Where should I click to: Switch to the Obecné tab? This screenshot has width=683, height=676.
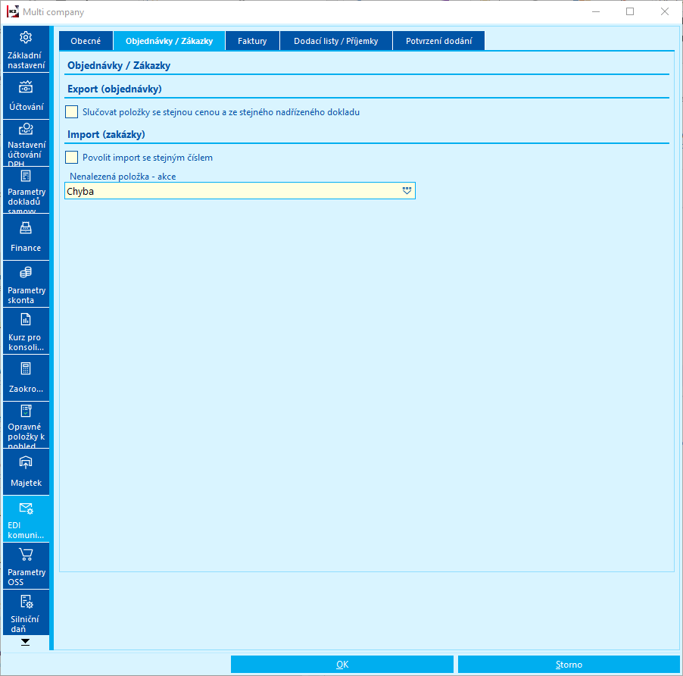(86, 41)
